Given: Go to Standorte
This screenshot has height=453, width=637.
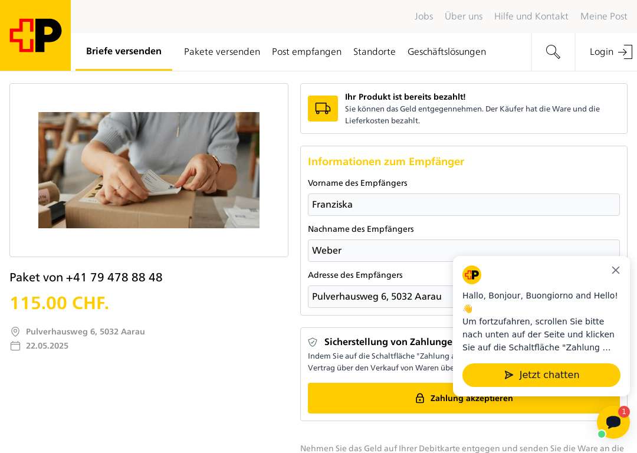Looking at the screenshot, I should pos(374,52).
